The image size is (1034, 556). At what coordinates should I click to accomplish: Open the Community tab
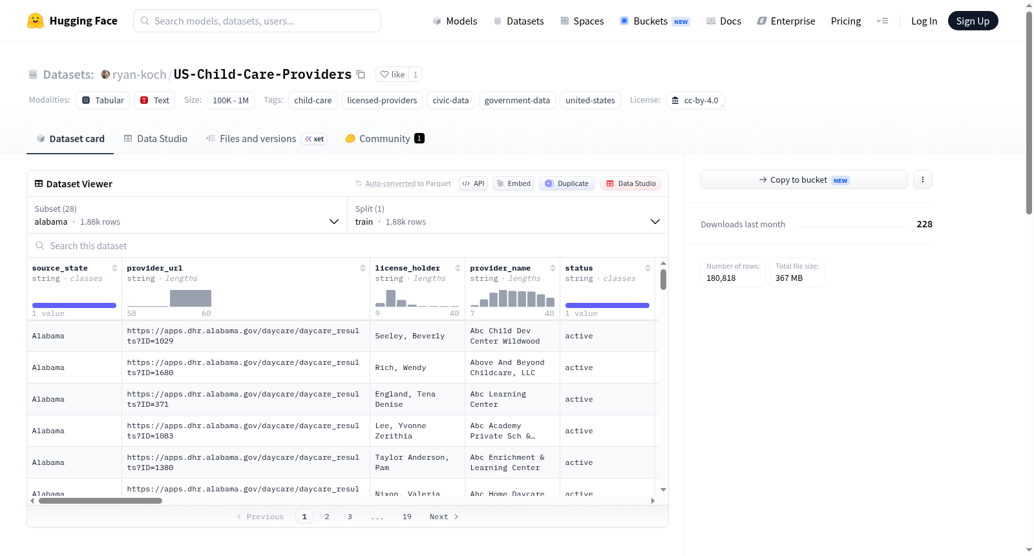tap(385, 139)
